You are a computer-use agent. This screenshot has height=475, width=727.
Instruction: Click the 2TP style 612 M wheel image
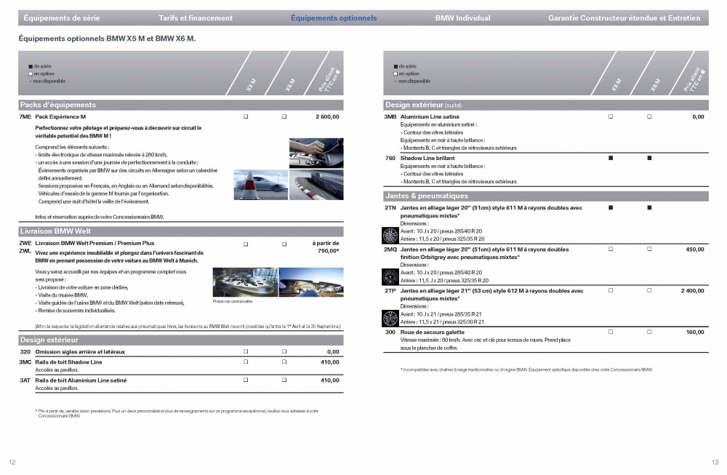[390, 318]
